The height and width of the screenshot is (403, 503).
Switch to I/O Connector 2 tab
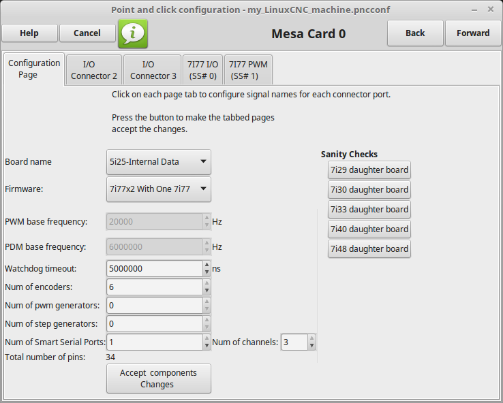[x=93, y=70]
